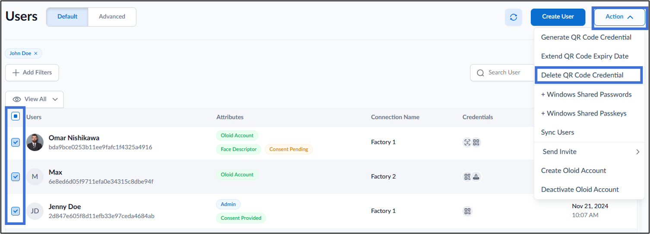This screenshot has height=234, width=650.
Task: Click the Face Descriptor tag
Action: coord(239,149)
